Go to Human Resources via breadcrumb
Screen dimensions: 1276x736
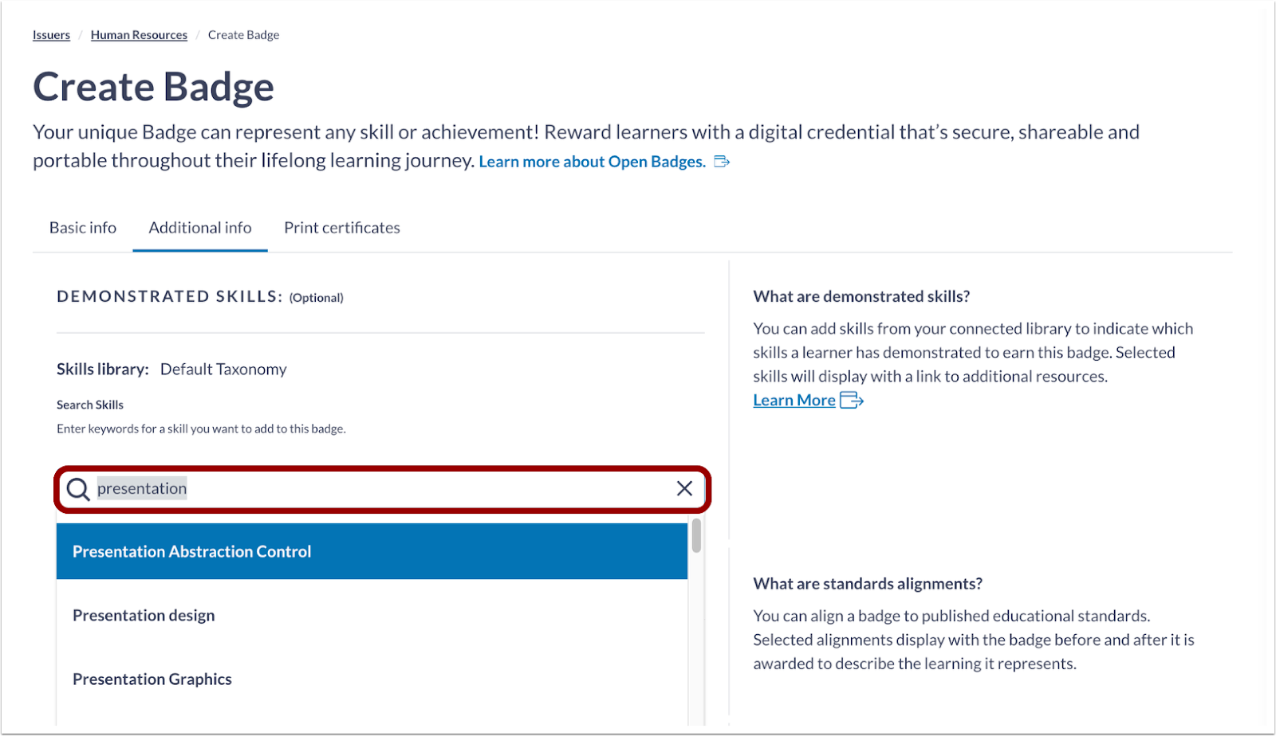[139, 34]
